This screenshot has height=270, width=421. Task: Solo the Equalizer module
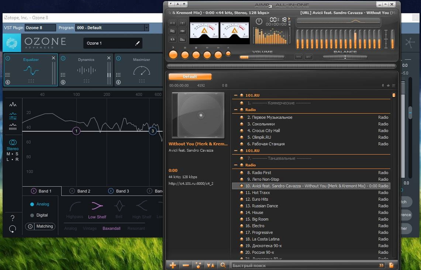point(8,82)
